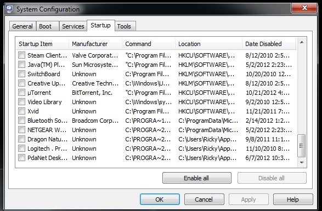
Task: Check the SwitchBoard startup item
Action: (x=21, y=74)
